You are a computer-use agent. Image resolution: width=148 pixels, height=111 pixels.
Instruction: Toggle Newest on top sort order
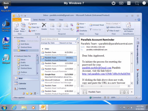pos(68,43)
